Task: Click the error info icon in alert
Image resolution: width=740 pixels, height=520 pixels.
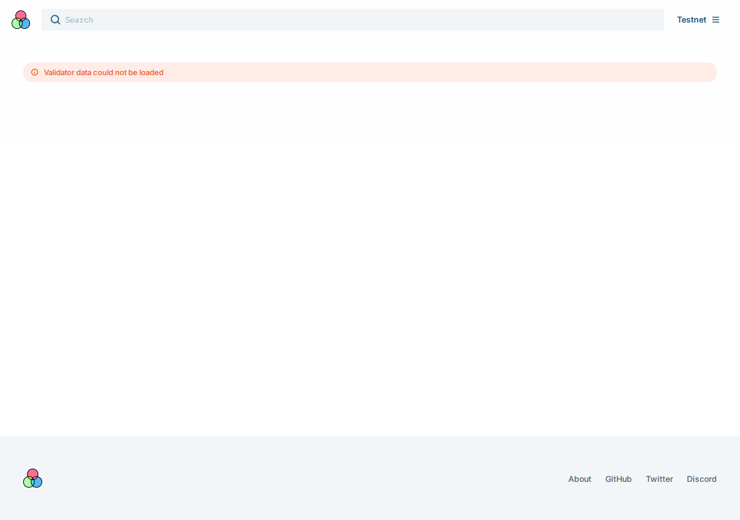Action: pyautogui.click(x=35, y=72)
